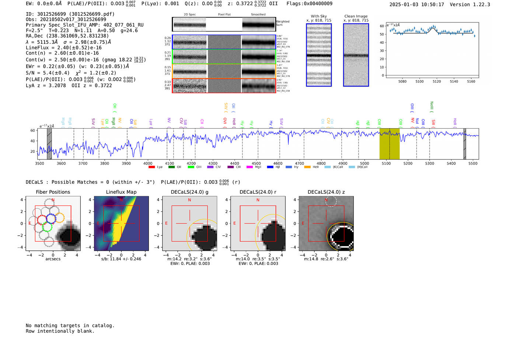Select the purple CIV legend swatch
516x351 pixels.
coord(210,167)
